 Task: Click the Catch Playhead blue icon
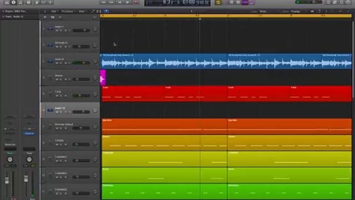pyautogui.click(x=106, y=11)
